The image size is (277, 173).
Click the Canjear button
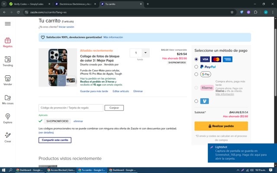coord(114,108)
